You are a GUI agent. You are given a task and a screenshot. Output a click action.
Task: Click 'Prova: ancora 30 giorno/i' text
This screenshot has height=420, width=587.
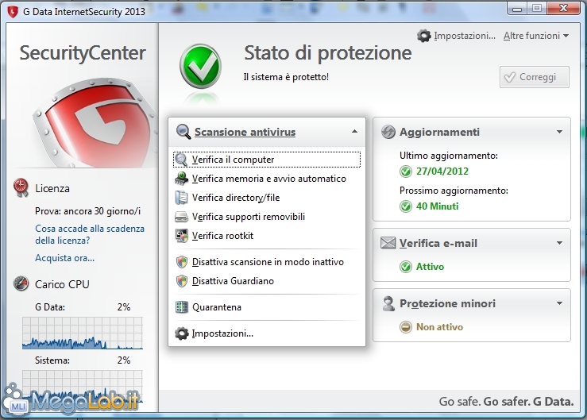pyautogui.click(x=87, y=211)
